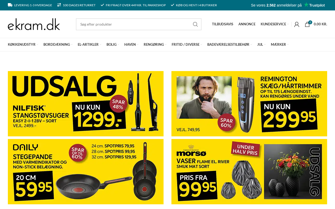Open the Morsø vaser banner
The image size is (335, 209).
click(249, 172)
